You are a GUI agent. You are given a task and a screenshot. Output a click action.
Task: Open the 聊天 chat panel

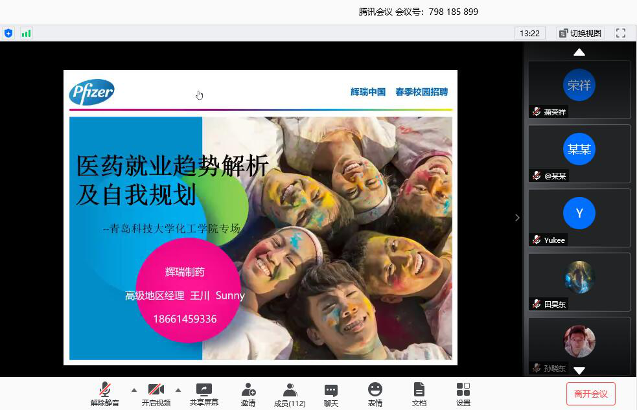331,394
